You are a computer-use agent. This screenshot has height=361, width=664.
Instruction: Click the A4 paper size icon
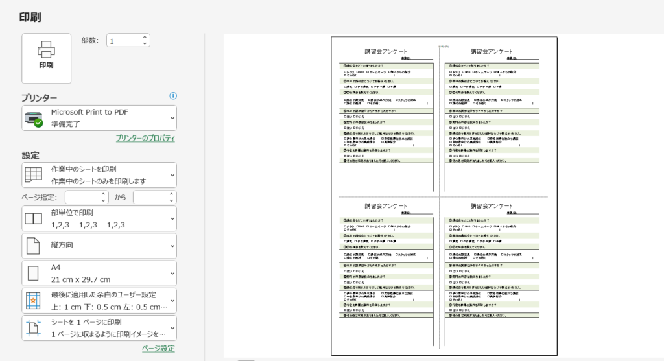(x=33, y=274)
